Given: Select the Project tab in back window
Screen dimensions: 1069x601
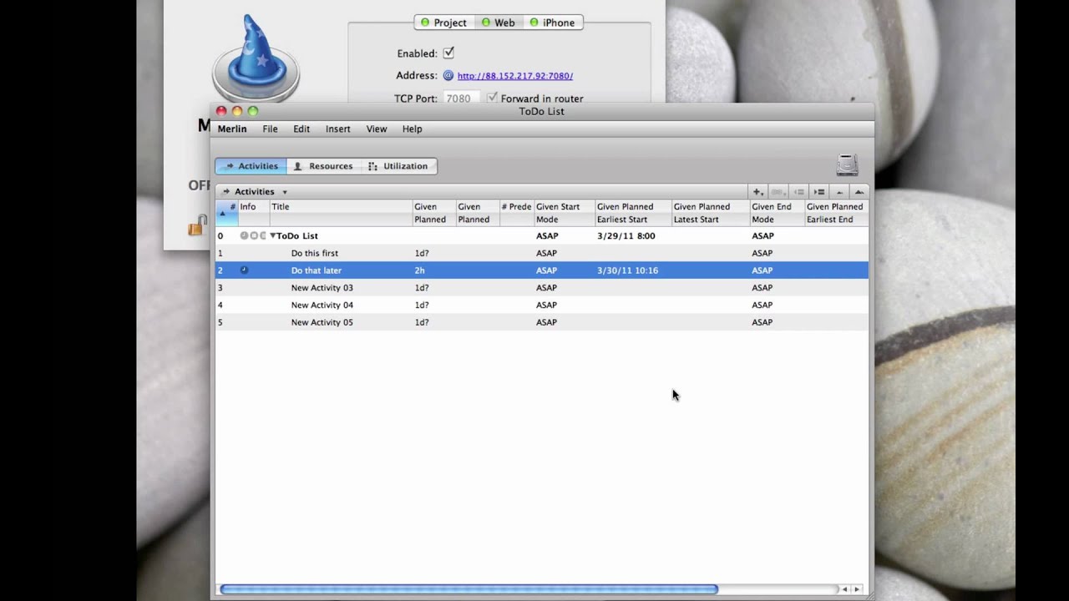Looking at the screenshot, I should [x=443, y=23].
